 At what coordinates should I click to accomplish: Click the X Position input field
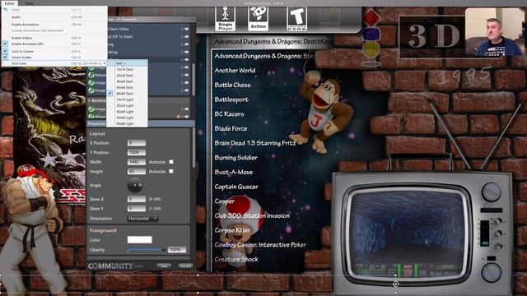pos(137,143)
